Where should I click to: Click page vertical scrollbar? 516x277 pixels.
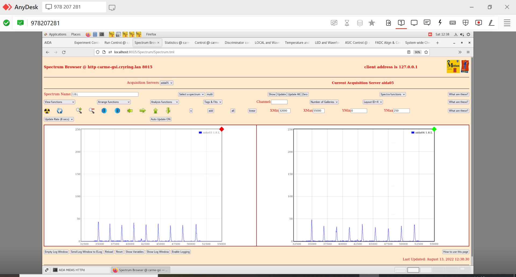point(472,157)
